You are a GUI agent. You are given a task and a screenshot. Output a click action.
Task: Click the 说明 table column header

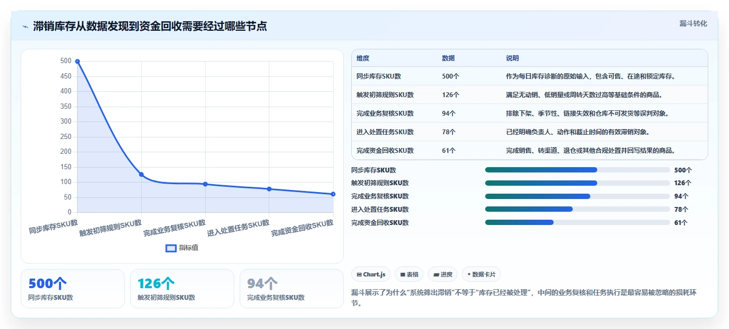coord(512,58)
